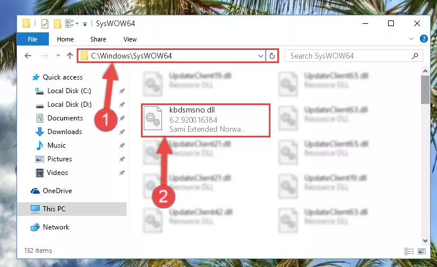Click the pin icon beside Local Disk (D:)

pos(122,105)
